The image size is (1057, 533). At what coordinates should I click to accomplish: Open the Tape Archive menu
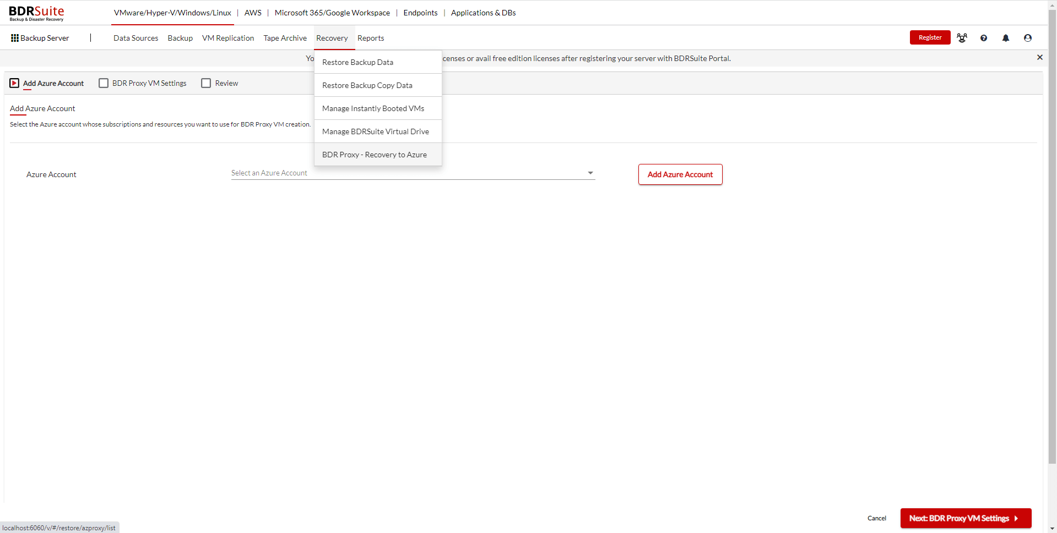click(285, 38)
